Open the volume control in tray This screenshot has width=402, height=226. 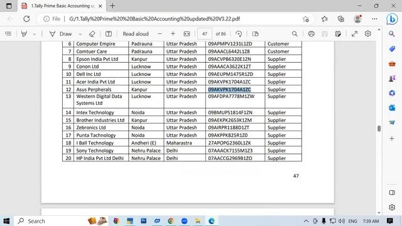tap(341, 221)
